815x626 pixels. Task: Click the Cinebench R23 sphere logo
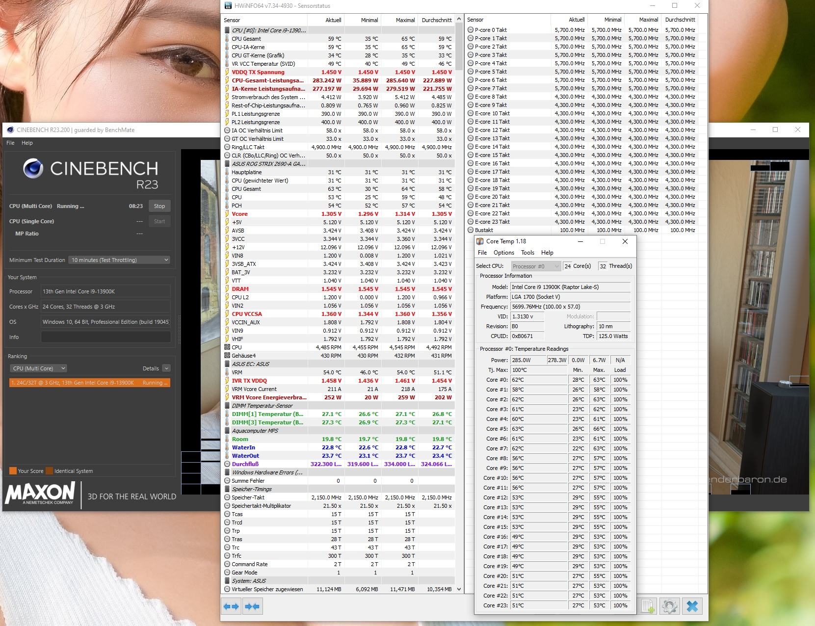[x=33, y=169]
